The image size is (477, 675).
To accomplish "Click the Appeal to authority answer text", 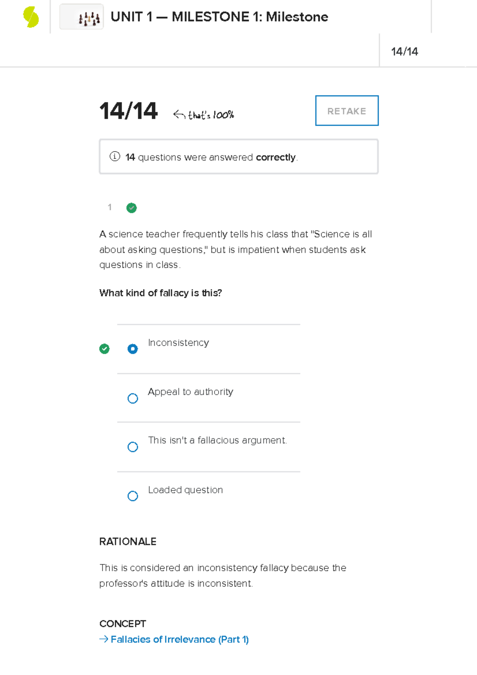I will (190, 392).
